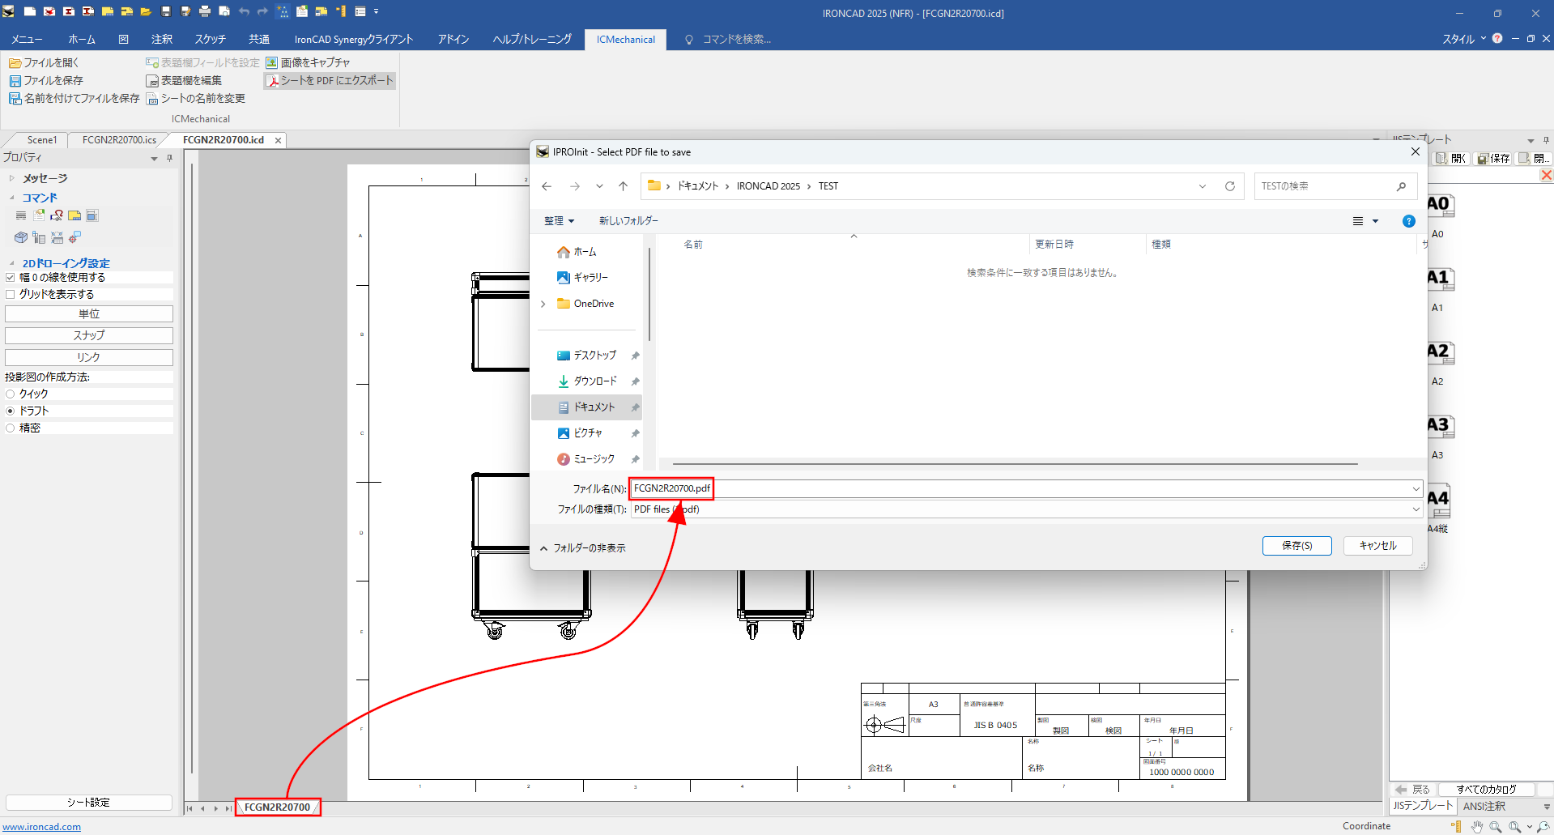Viewport: 1554px width, 835px height.
Task: Click シートの名前を変更 in the ribbon
Action: tap(195, 98)
